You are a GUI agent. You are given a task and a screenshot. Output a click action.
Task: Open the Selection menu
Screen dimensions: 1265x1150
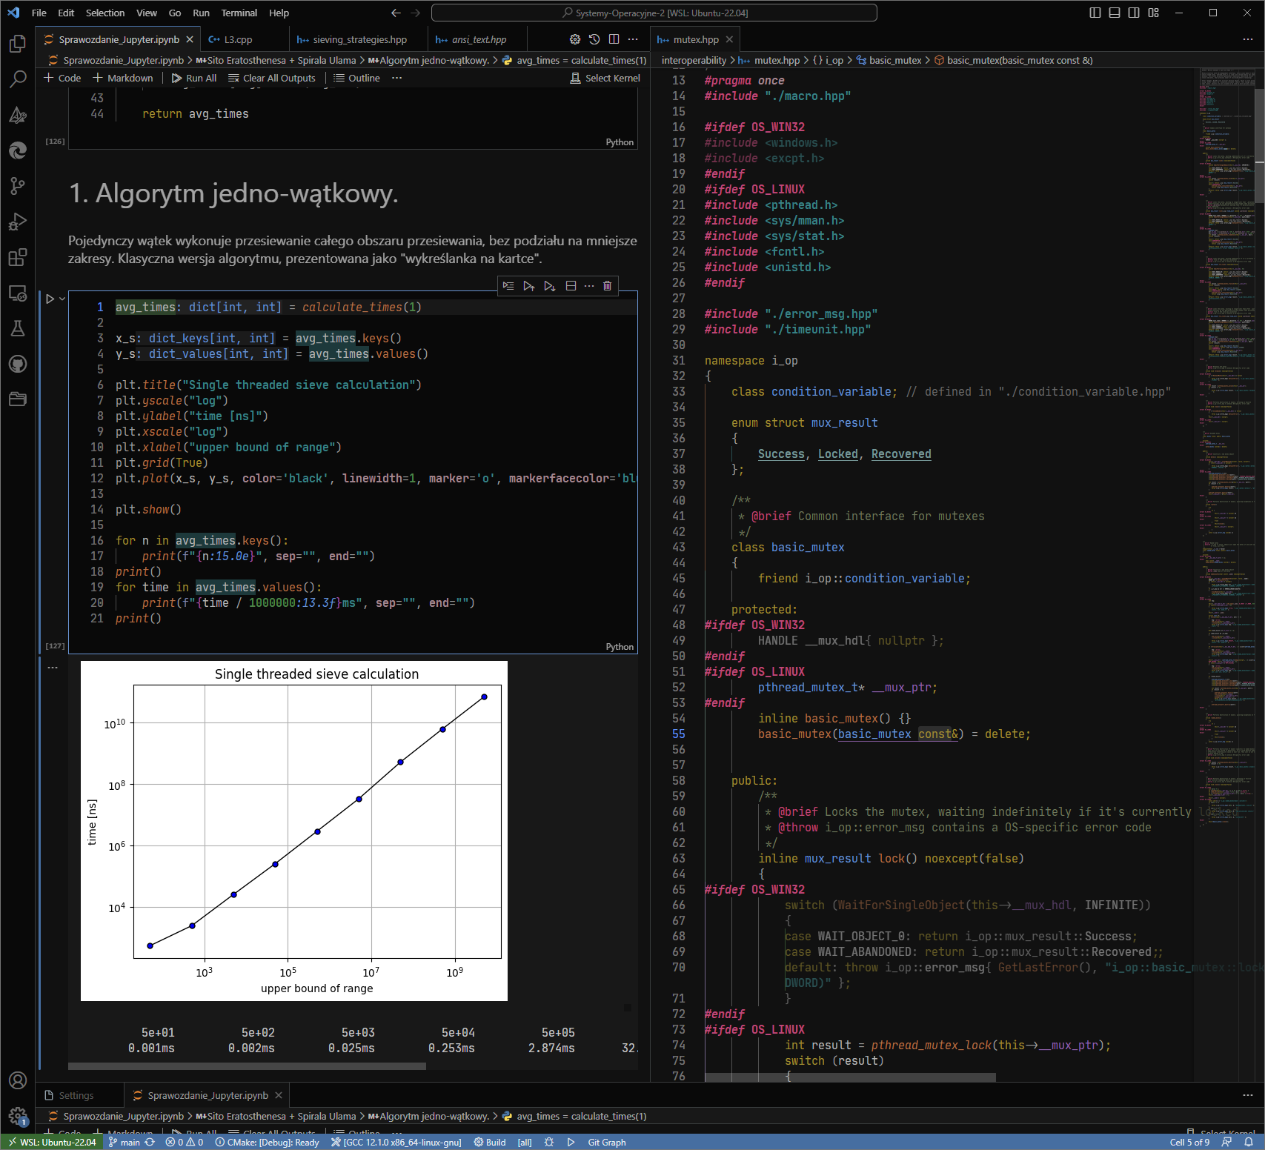click(x=105, y=13)
